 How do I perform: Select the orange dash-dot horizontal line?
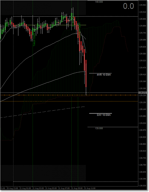pyautogui.click(x=69, y=95)
